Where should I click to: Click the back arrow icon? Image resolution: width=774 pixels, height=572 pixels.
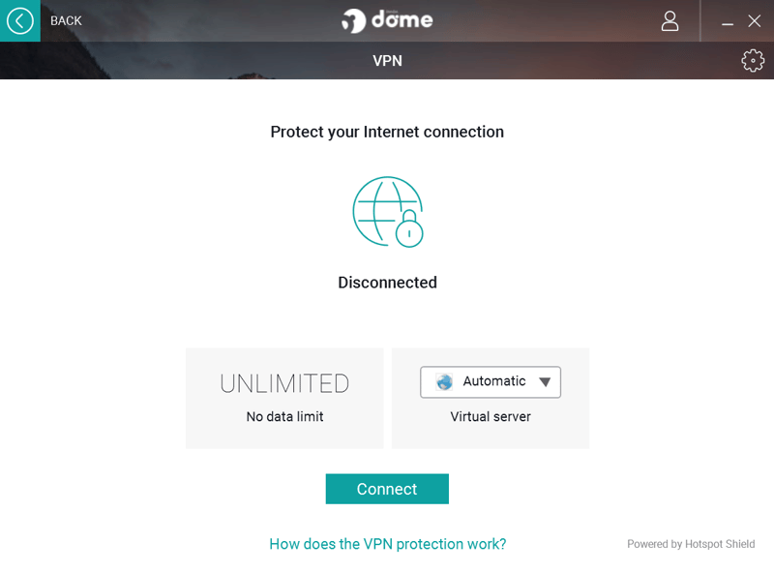tap(19, 20)
